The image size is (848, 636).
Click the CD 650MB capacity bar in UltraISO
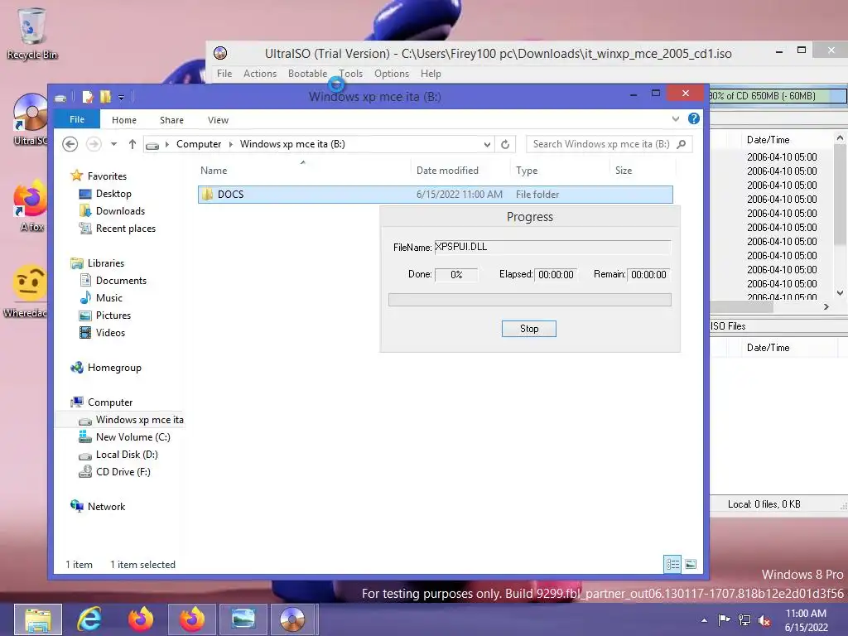coord(778,96)
